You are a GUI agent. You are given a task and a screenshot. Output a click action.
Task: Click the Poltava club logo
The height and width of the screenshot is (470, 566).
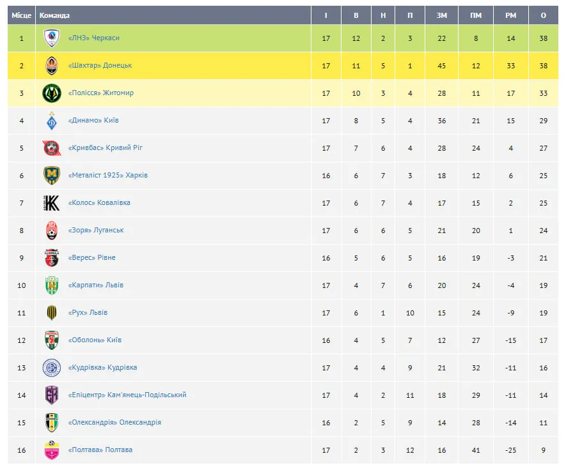pos(51,450)
